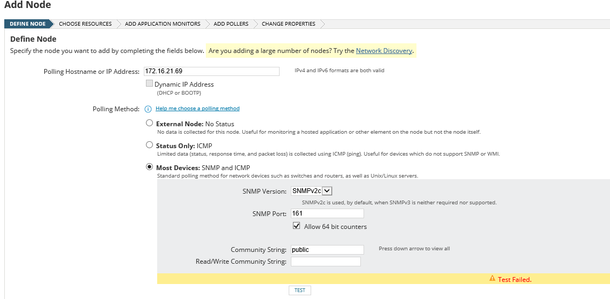The width and height of the screenshot is (610, 299).
Task: Go to the Define Node step tab
Action: coord(28,24)
